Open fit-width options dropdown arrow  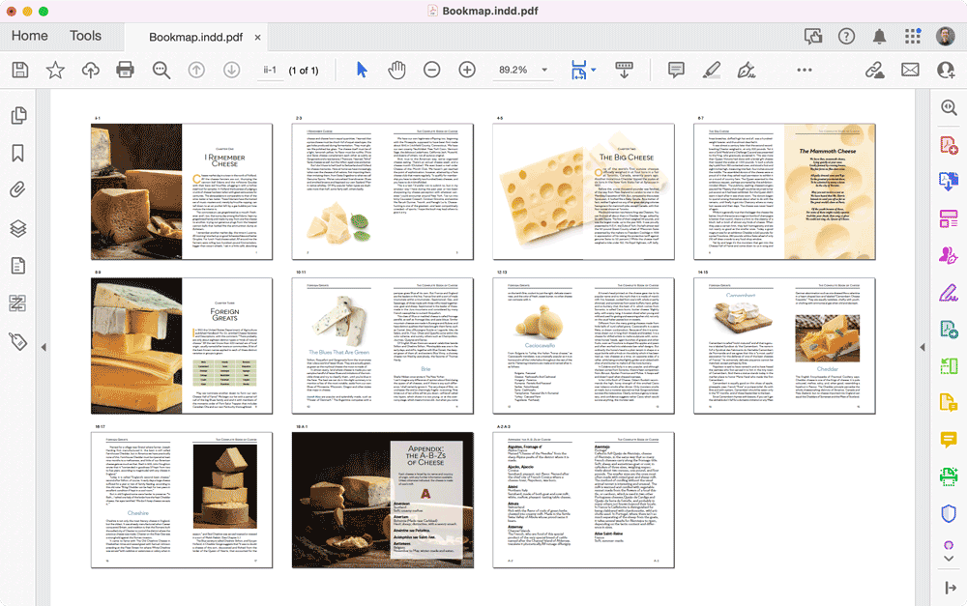(594, 70)
